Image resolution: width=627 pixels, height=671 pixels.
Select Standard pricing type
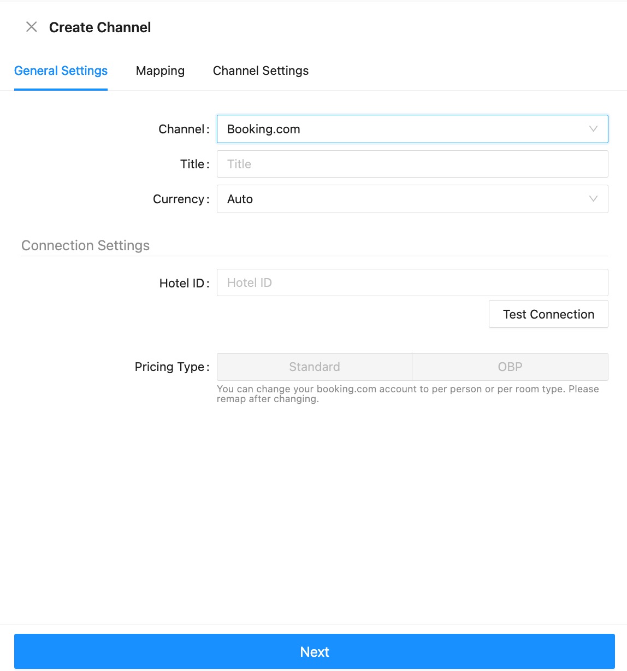(315, 367)
